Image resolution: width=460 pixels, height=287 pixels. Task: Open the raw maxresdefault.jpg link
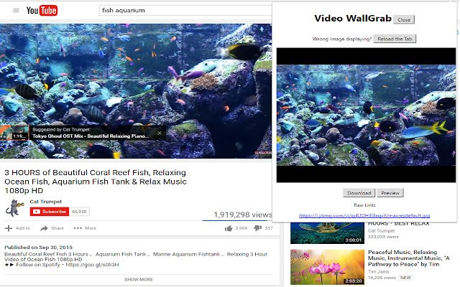point(364,215)
